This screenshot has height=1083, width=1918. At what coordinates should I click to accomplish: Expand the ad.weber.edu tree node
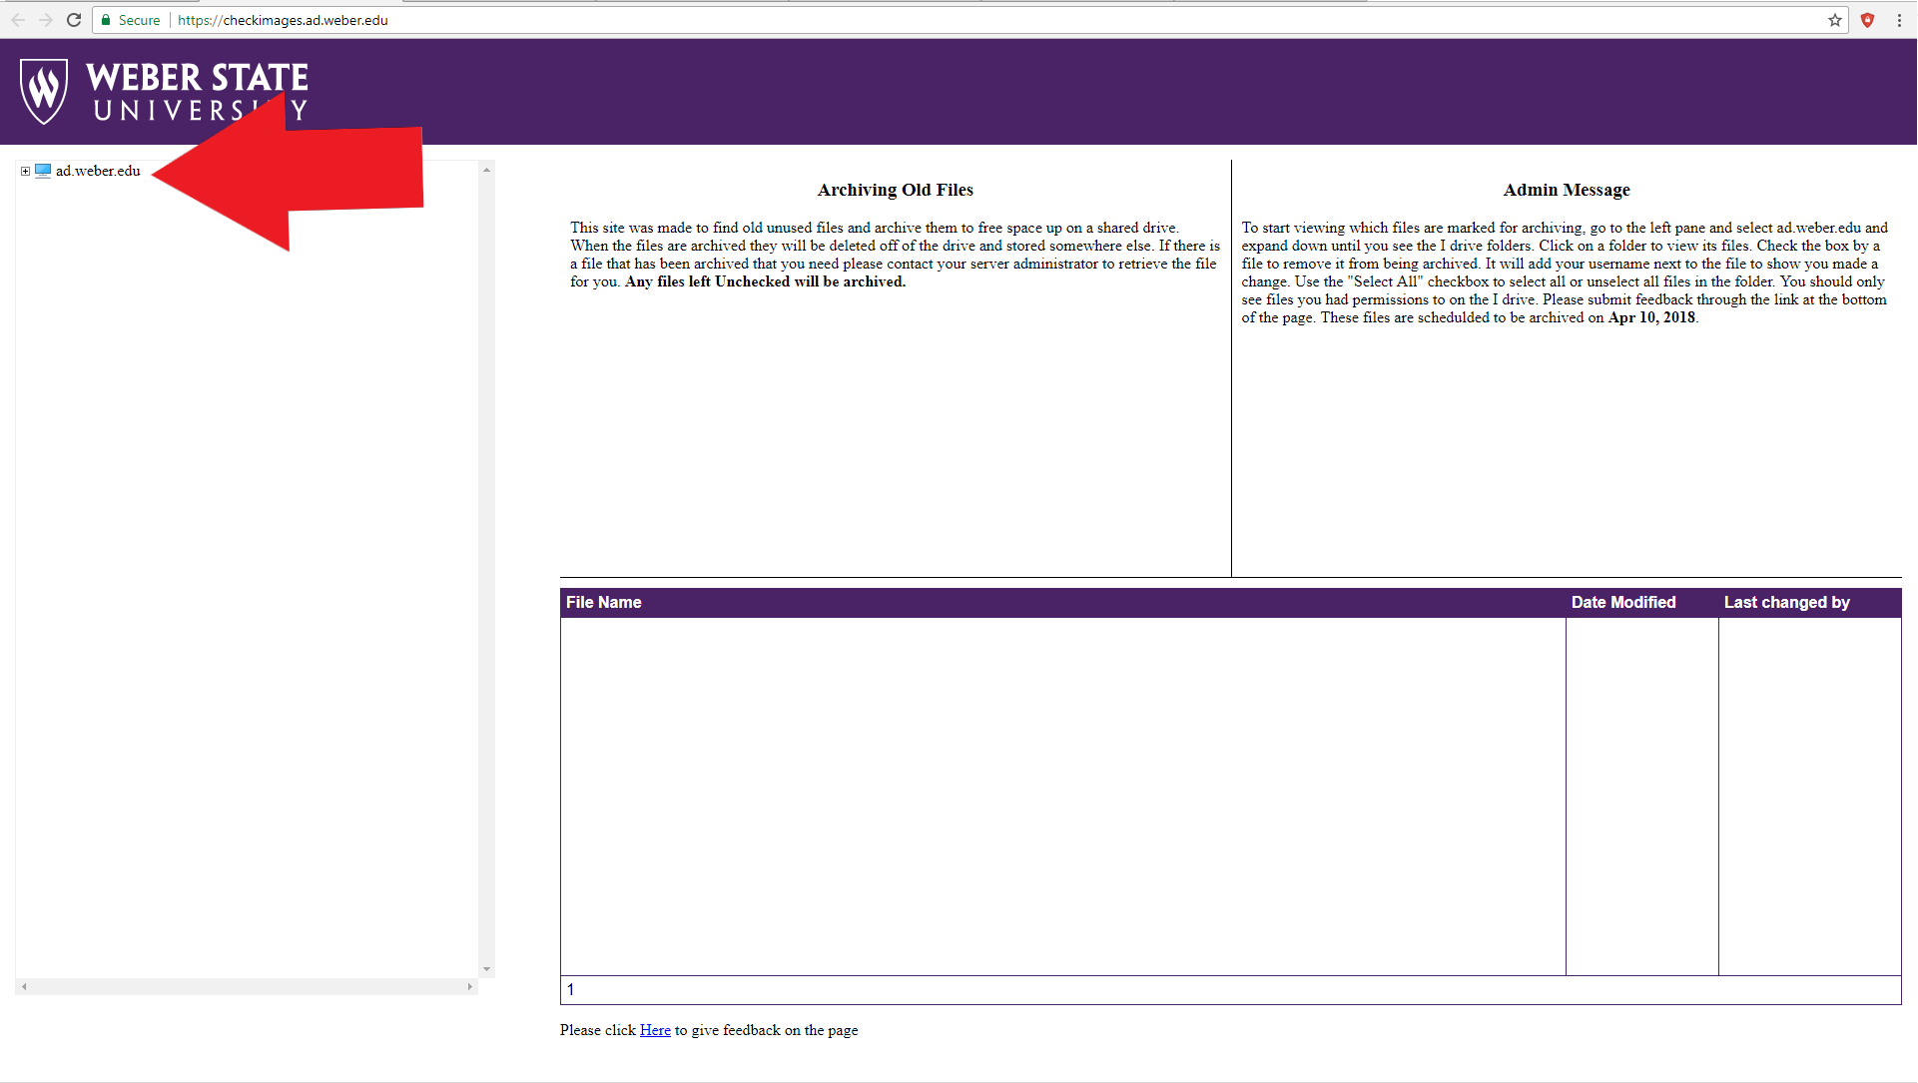click(25, 171)
